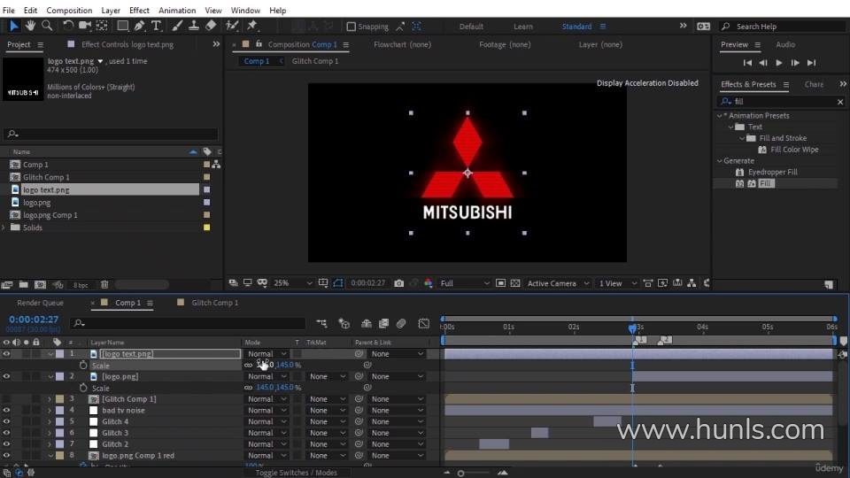The height and width of the screenshot is (478, 850).
Task: Select the Unified Camera tool
Action: click(85, 26)
